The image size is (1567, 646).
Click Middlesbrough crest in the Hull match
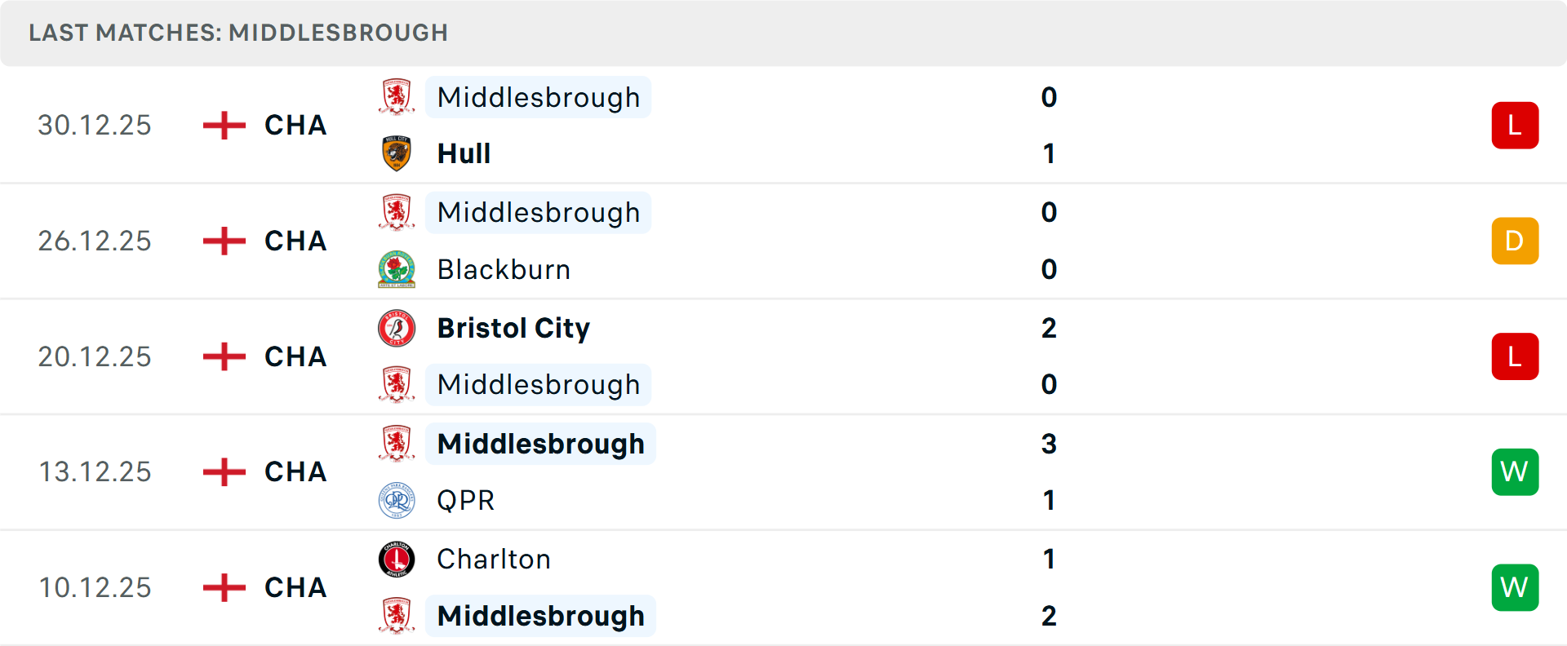[397, 97]
